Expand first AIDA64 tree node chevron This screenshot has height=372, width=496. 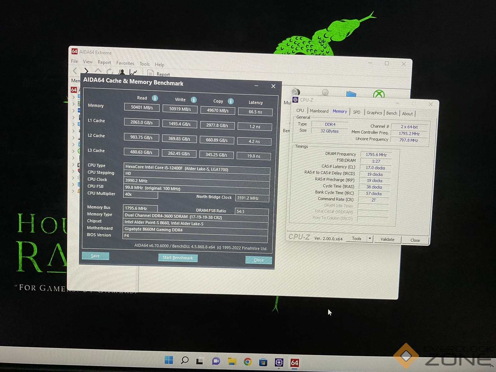point(74,97)
